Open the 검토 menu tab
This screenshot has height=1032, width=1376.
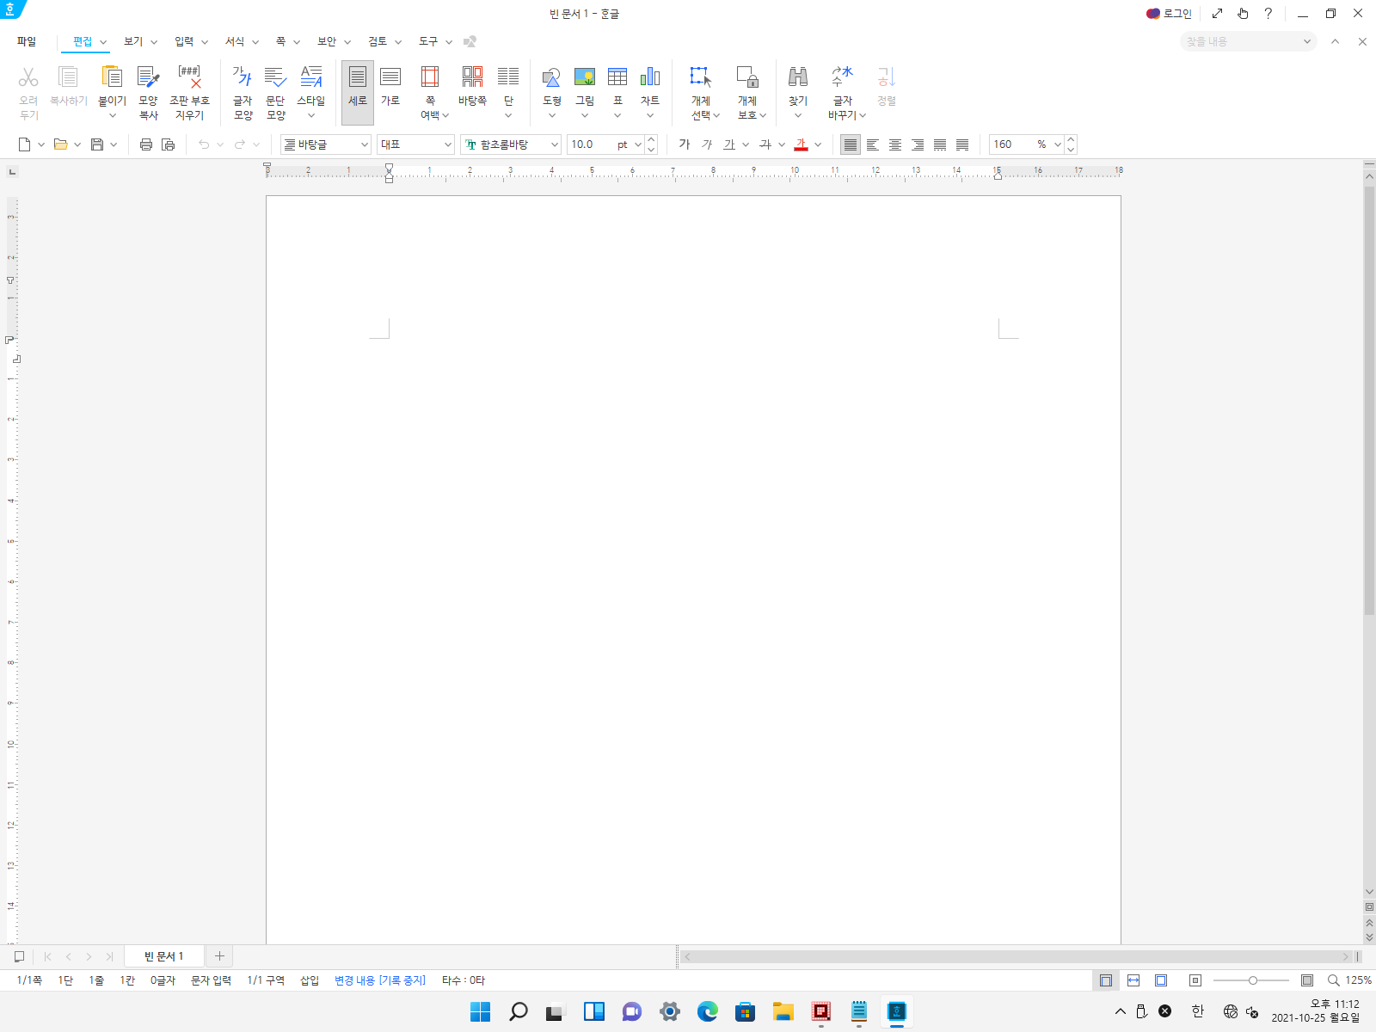(378, 41)
